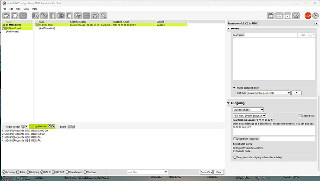
Task: Delete selected item with X toolbar icon
Action: (95, 16)
